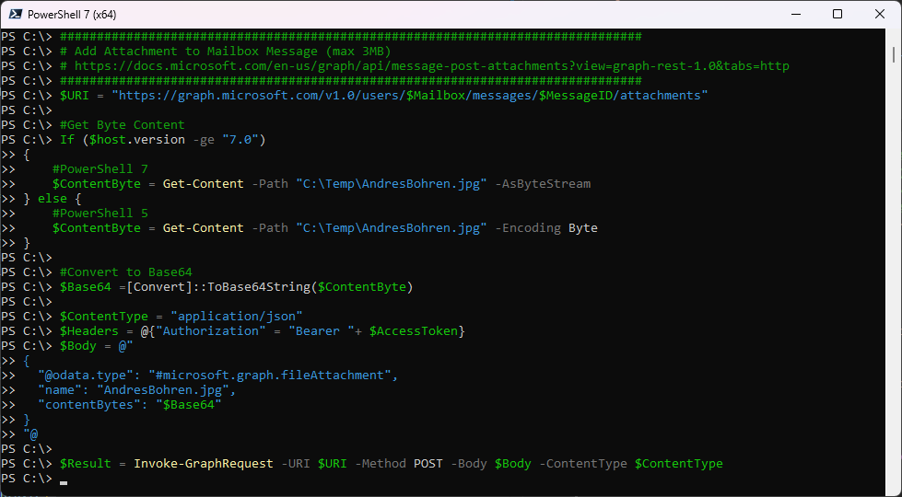
Task: Click the vertical scrollbar thumb
Action: tap(894, 54)
